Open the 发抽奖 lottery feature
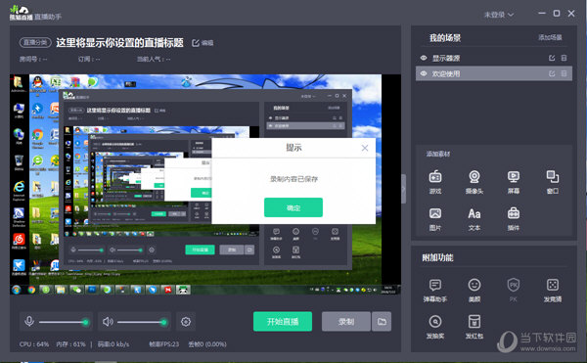The height and width of the screenshot is (363, 587). click(x=435, y=327)
